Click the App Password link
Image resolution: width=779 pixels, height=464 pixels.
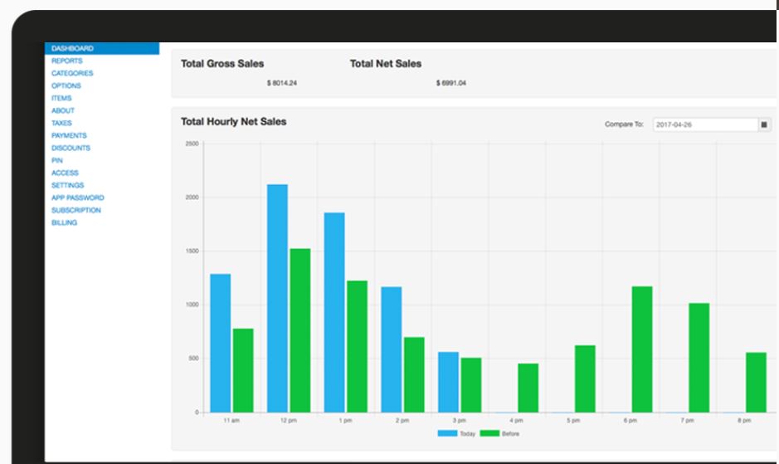77,198
